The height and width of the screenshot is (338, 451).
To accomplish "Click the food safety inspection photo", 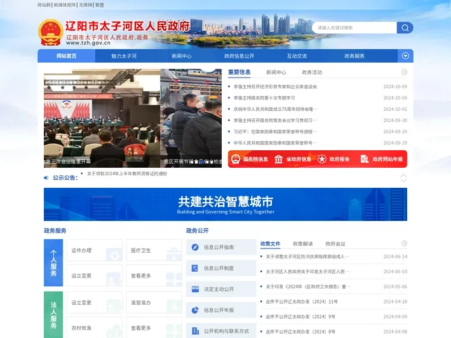I will point(191,118).
